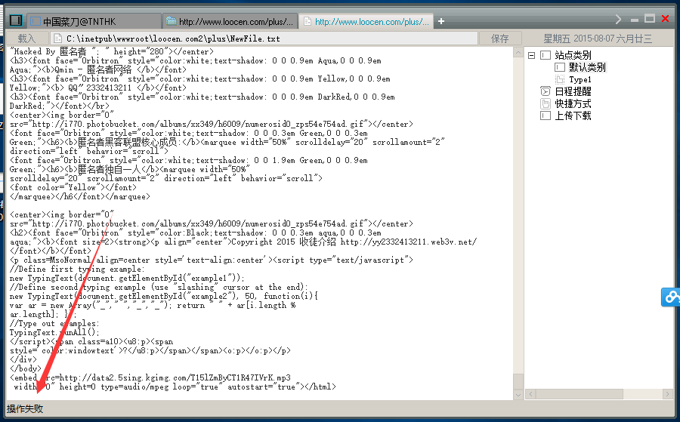Select the Type1 category

click(x=580, y=79)
